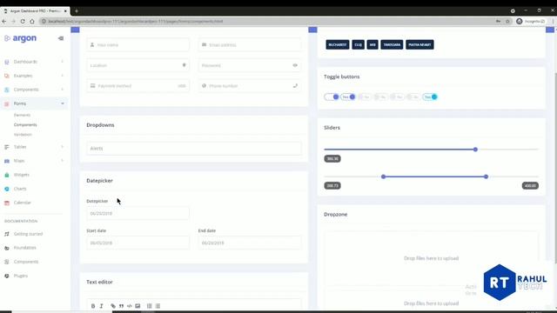This screenshot has width=557, height=313.
Task: Open Dashboards in the sidebar
Action: coord(25,62)
